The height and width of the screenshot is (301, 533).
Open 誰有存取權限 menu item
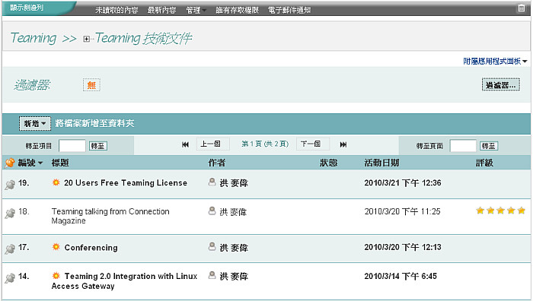click(238, 10)
